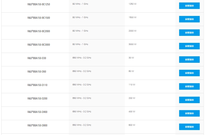Image resolution: width=205 pixels, height=135 pixels.
Task: Select the R&S BBA150-D30 product name
Action: [x=37, y=58]
